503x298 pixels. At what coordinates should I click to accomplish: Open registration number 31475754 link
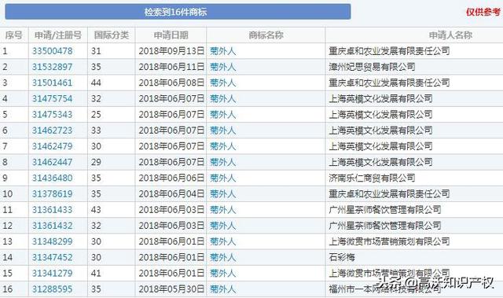[53, 98]
